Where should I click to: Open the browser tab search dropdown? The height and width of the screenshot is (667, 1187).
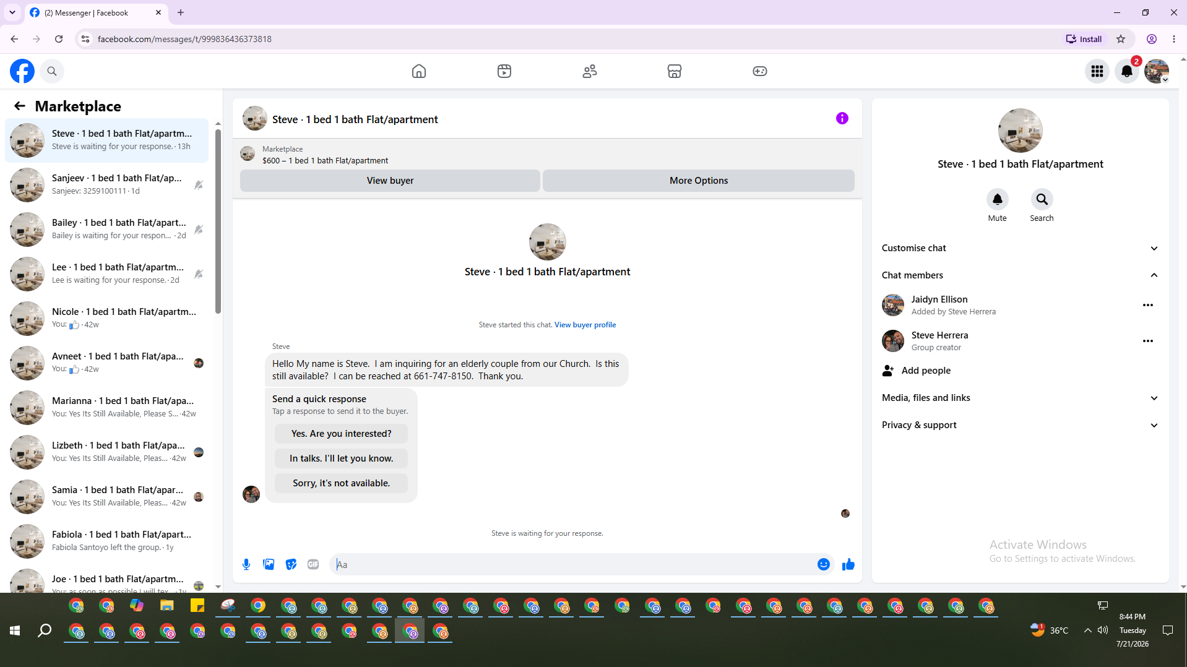tap(12, 12)
